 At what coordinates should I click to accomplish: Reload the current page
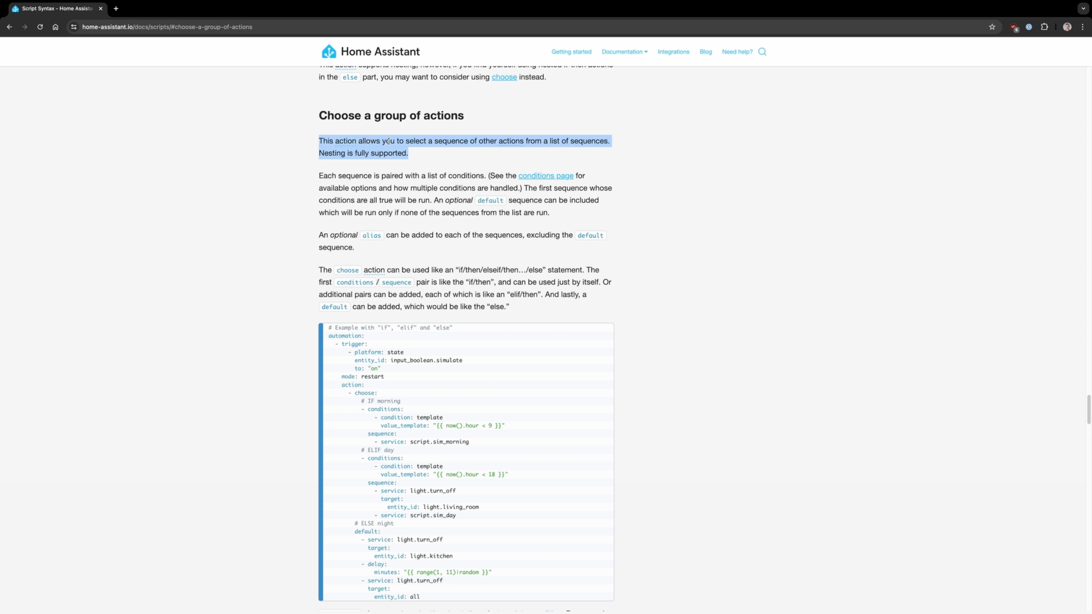(x=40, y=27)
